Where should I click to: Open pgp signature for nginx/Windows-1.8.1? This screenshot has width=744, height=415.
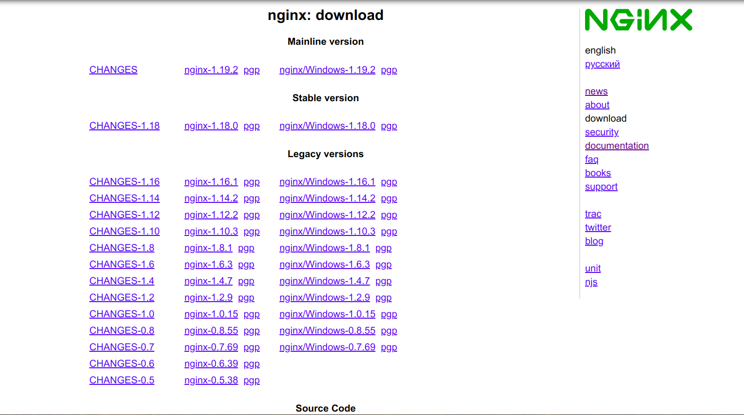(x=384, y=248)
